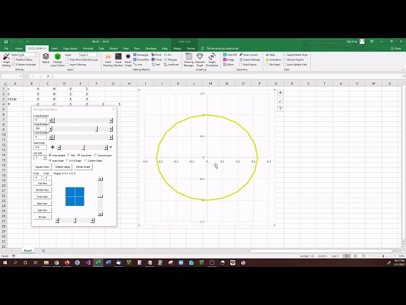Click the Activation icon
Image resolution: width=406 pixels, height=305 pixels.
(x=273, y=60)
